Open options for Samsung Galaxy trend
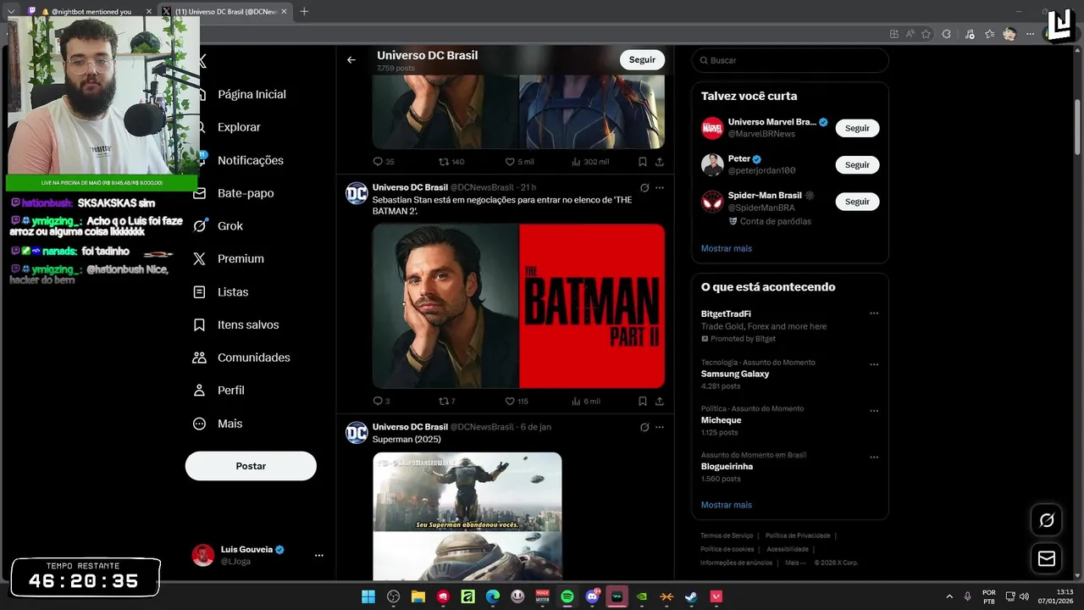1084x610 pixels. [874, 364]
